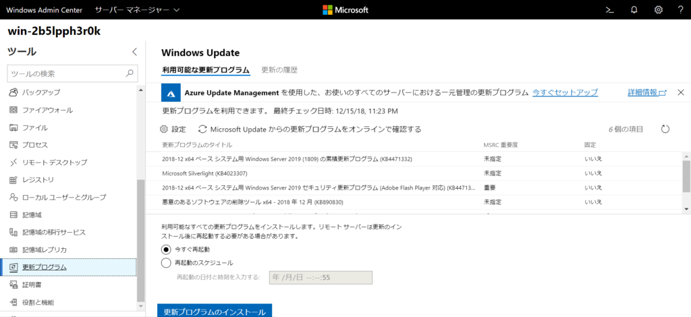Open the 役割と機能 tool
The height and width of the screenshot is (317, 691).
(x=69, y=302)
